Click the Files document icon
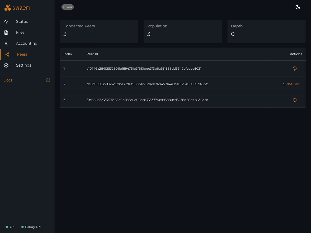This screenshot has height=233, width=311. coord(6,33)
